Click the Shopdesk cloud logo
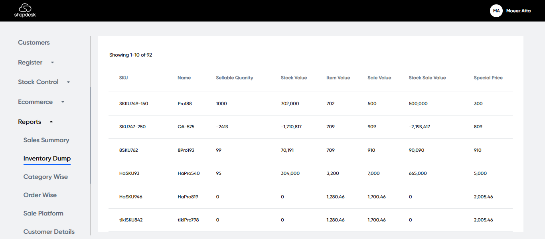The height and width of the screenshot is (239, 545). pyautogui.click(x=25, y=11)
